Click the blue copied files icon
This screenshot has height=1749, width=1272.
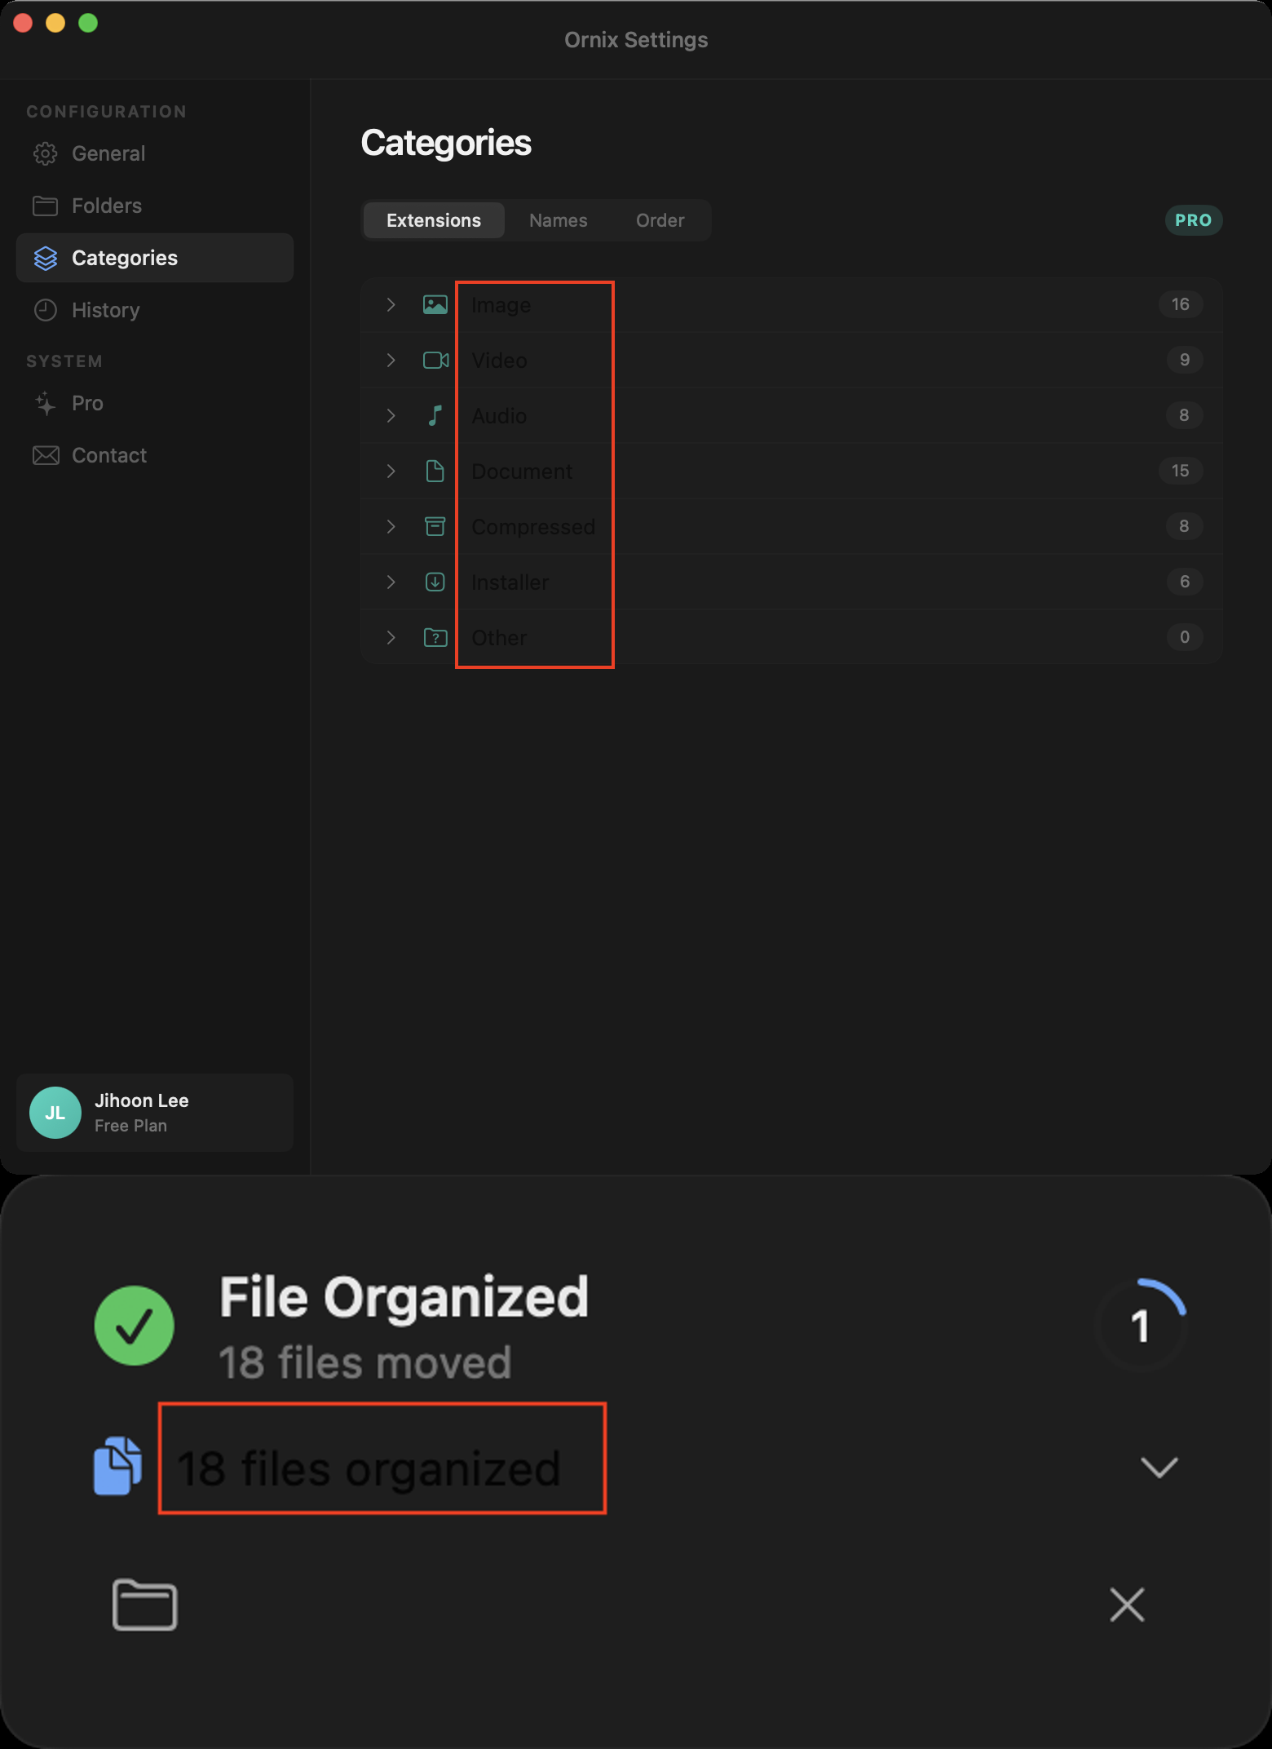(x=118, y=1466)
